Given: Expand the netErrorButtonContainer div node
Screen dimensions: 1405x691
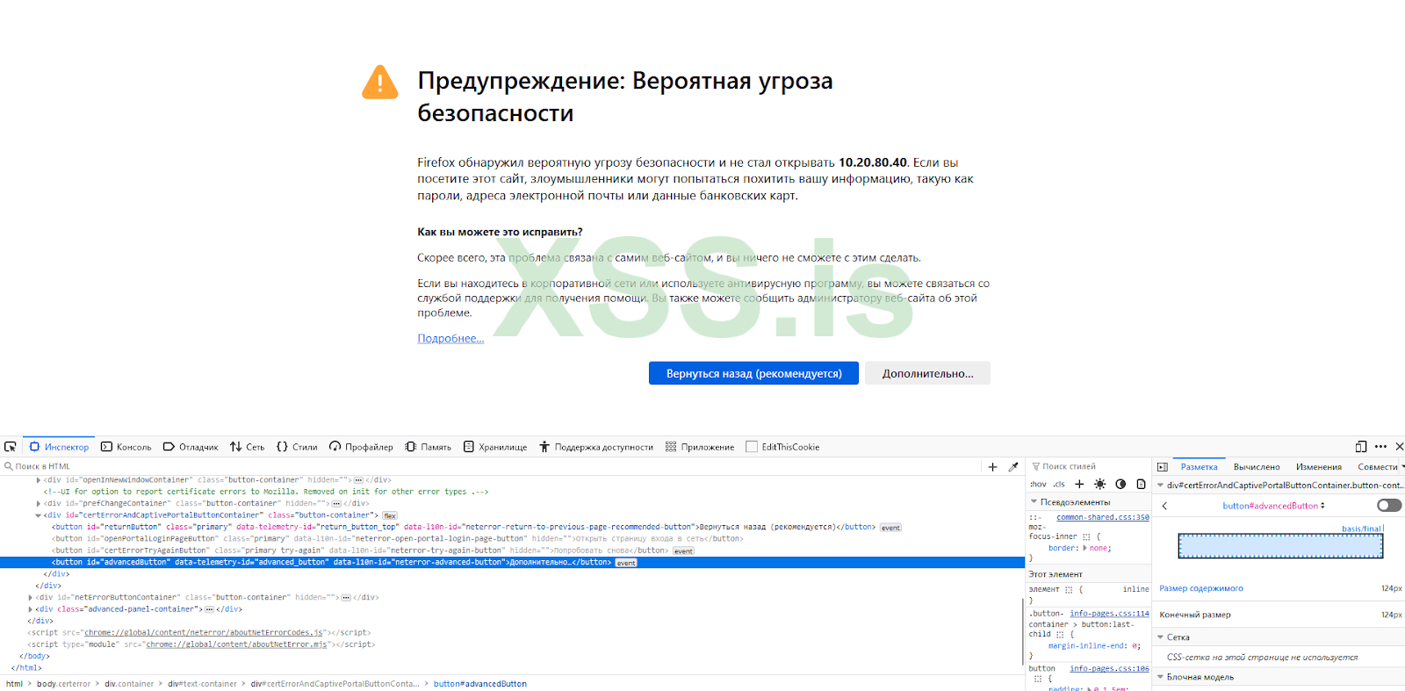Looking at the screenshot, I should (x=31, y=598).
